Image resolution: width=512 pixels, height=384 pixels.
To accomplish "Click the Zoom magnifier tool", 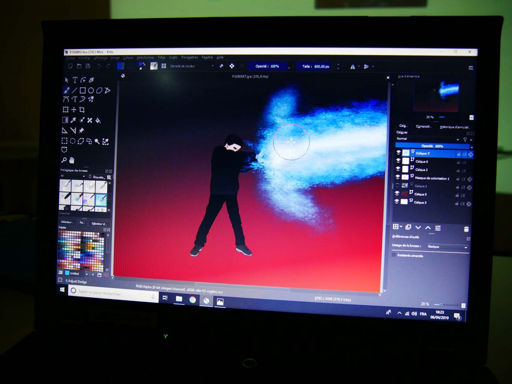I will tap(64, 160).
